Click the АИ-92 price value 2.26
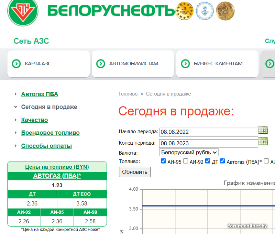The width and height of the screenshot is (275, 234). (x=24, y=221)
